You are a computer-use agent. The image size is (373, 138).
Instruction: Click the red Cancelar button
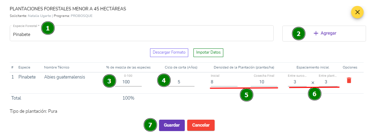pyautogui.click(x=201, y=125)
